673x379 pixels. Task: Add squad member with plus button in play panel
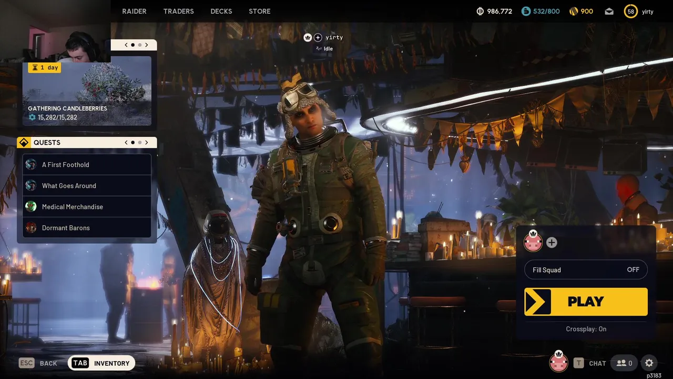tap(552, 242)
